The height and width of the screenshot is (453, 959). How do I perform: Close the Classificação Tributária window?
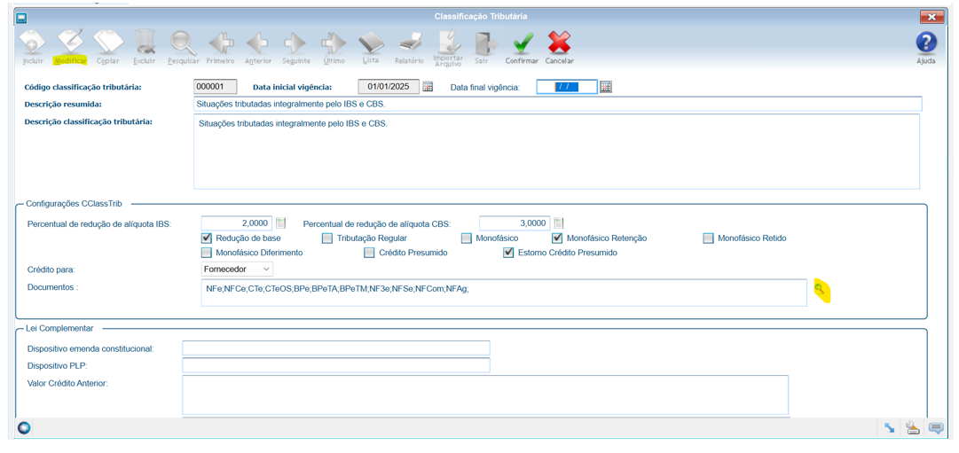(x=931, y=17)
